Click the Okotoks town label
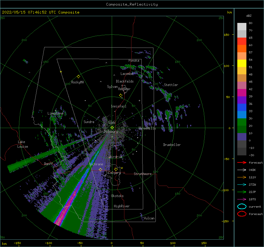 [x=117, y=196]
